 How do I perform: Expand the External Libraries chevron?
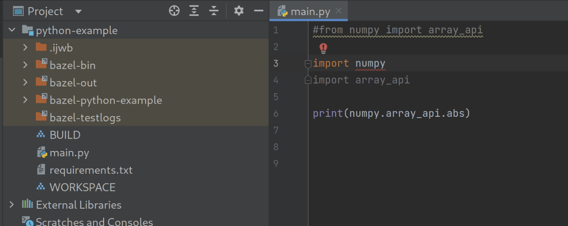(x=12, y=204)
